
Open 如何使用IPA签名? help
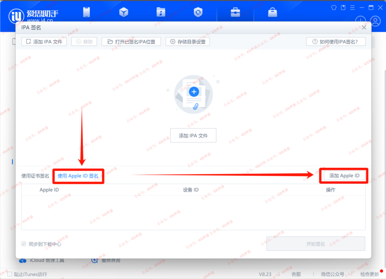(x=336, y=41)
